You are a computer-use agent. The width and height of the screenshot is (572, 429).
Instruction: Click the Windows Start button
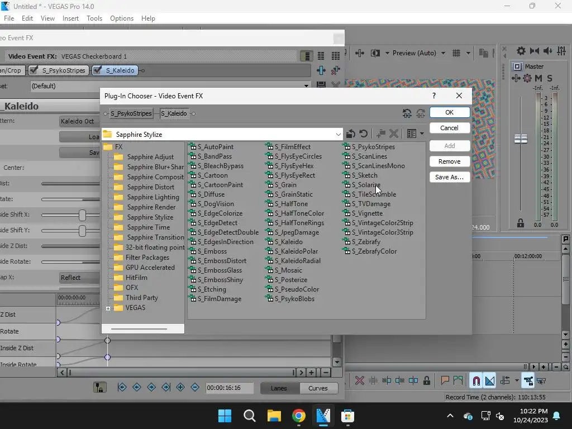[x=225, y=416]
